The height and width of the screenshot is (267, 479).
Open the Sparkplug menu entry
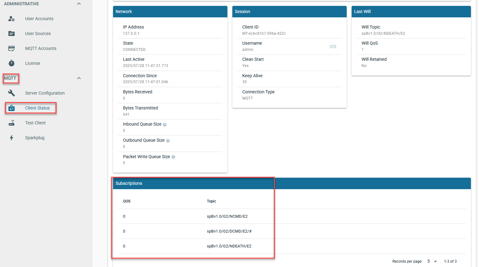tap(35, 138)
